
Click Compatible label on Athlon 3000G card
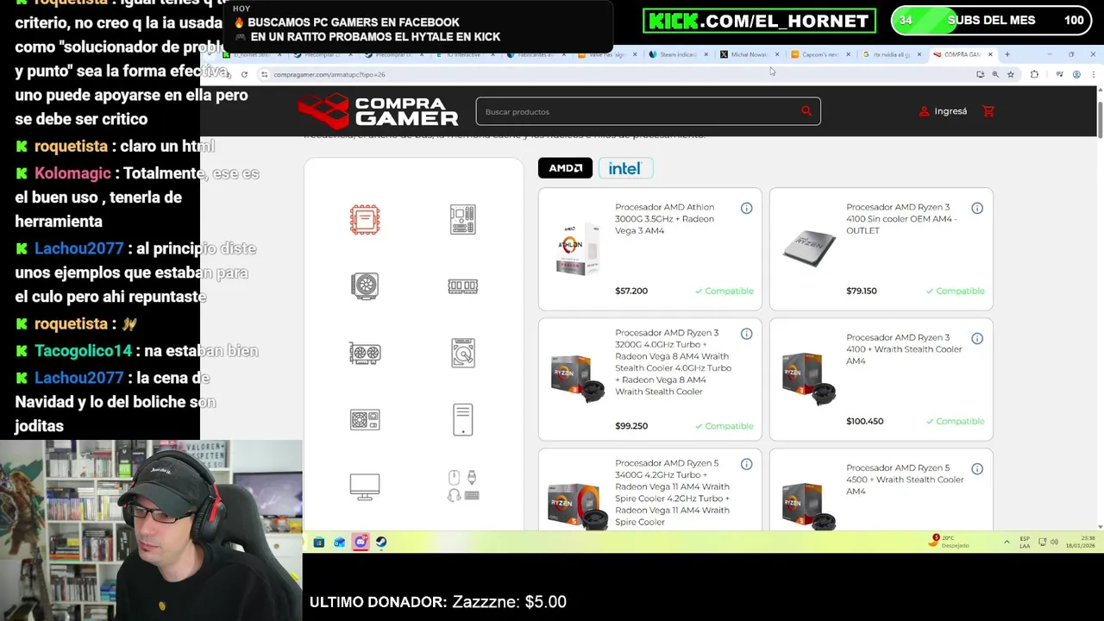click(x=724, y=291)
